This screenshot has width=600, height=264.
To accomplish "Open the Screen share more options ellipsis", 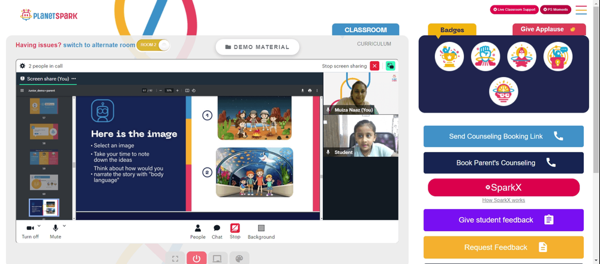I will pos(73,78).
